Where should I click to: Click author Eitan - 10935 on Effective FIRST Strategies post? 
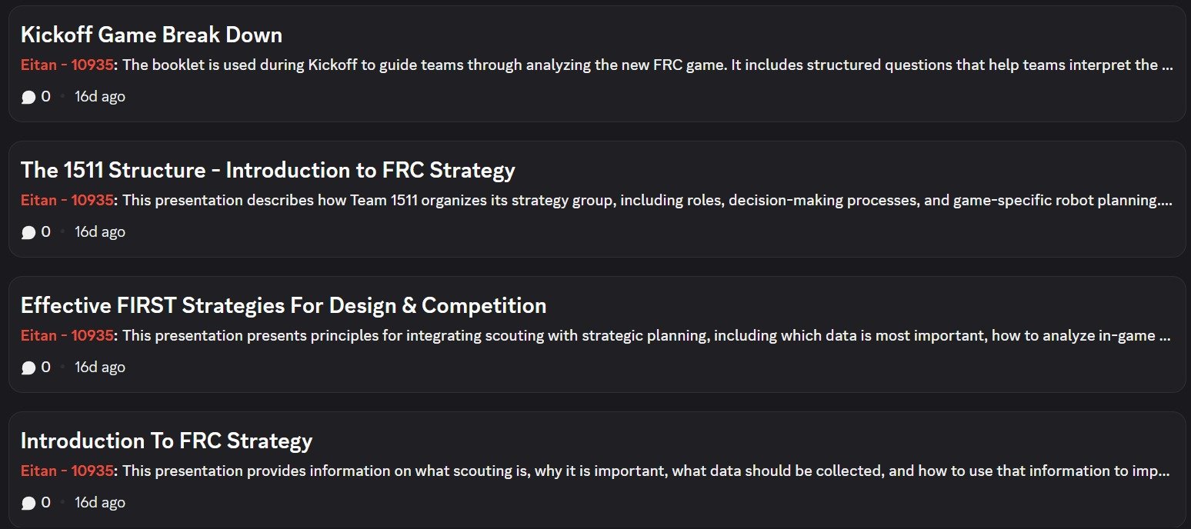(x=67, y=335)
